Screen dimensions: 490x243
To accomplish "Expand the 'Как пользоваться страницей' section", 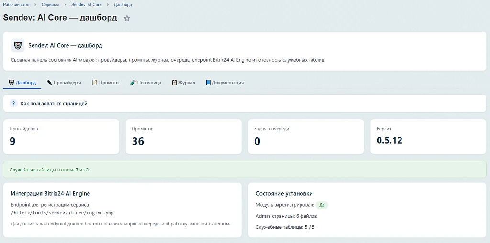I will tap(245, 103).
